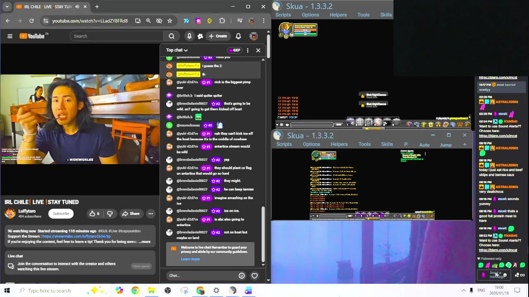This screenshot has width=529, height=297.
Task: Open Chrome zoom magnifier icon
Action: coord(148,21)
